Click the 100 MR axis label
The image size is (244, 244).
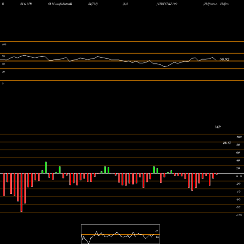coord(239,137)
